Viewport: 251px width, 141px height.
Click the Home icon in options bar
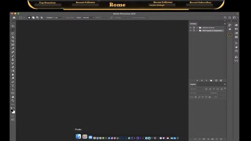[14, 18]
